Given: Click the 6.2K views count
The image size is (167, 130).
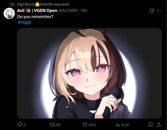Looking at the screenshot, I should [x=125, y=125].
